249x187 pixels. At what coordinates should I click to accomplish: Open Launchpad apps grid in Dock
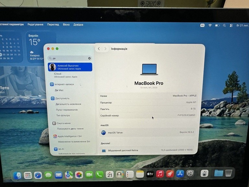coord(28,175)
